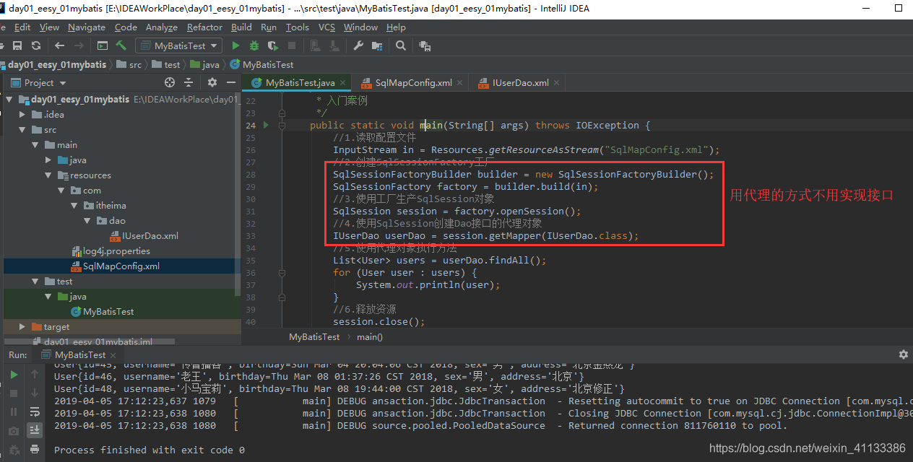Close the MyBatisTest.java editor tab
The width and height of the screenshot is (913, 462).
click(342, 83)
